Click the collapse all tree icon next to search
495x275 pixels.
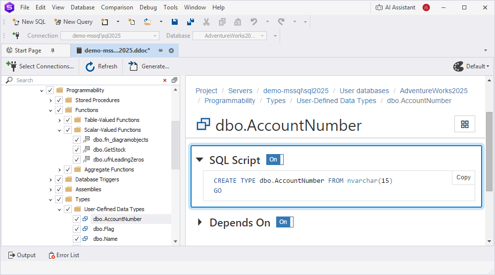[x=174, y=80]
